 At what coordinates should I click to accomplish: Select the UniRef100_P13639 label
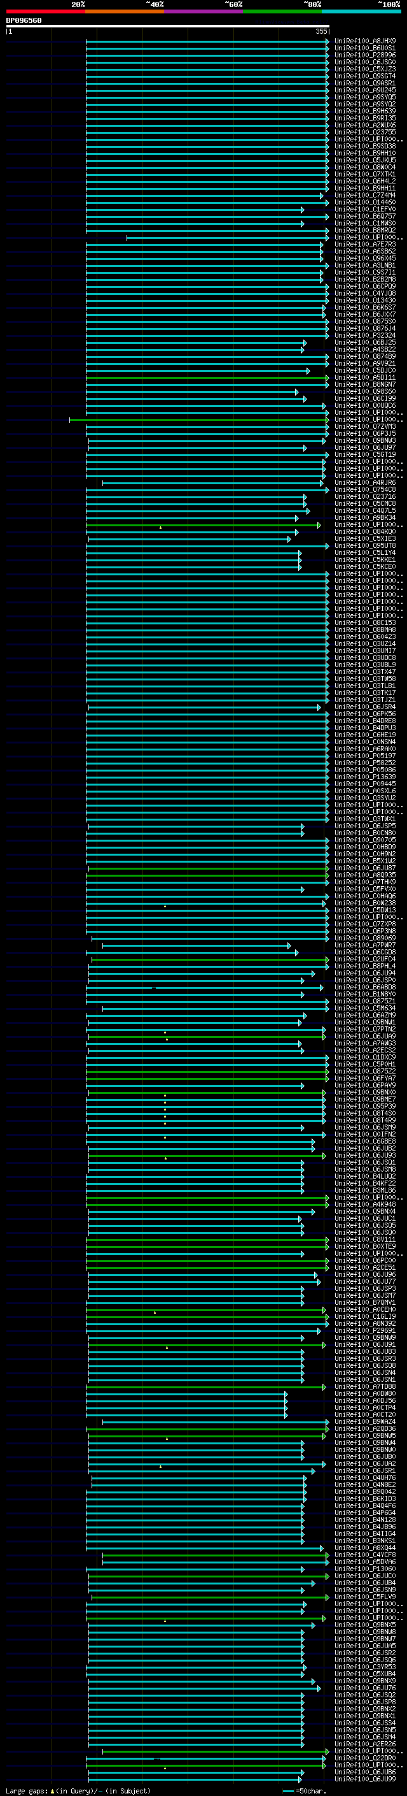(365, 777)
